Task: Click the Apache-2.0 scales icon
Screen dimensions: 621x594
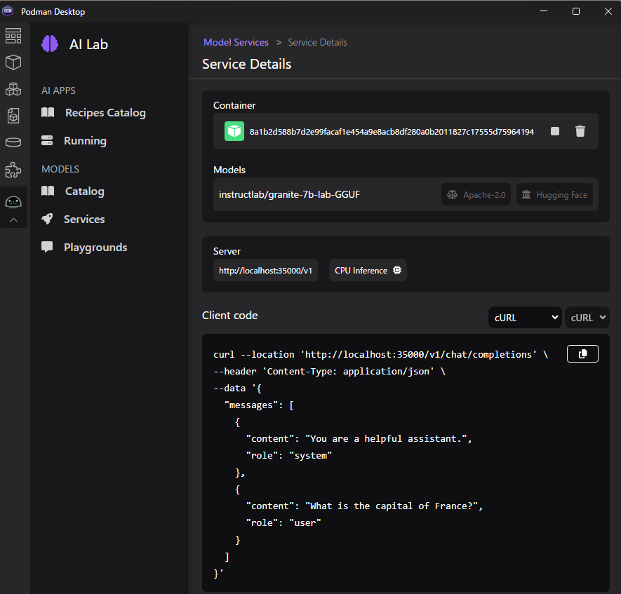Action: 453,194
